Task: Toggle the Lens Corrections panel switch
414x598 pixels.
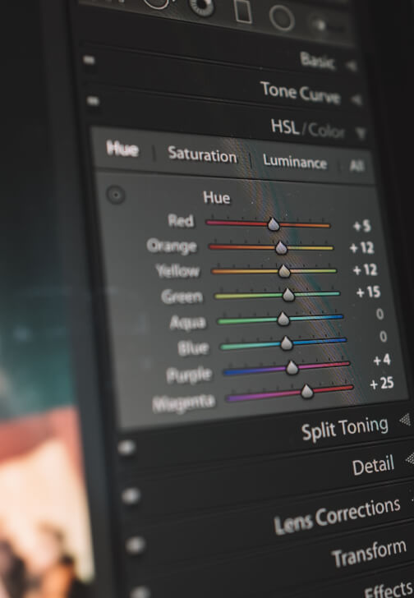Action: 136,545
